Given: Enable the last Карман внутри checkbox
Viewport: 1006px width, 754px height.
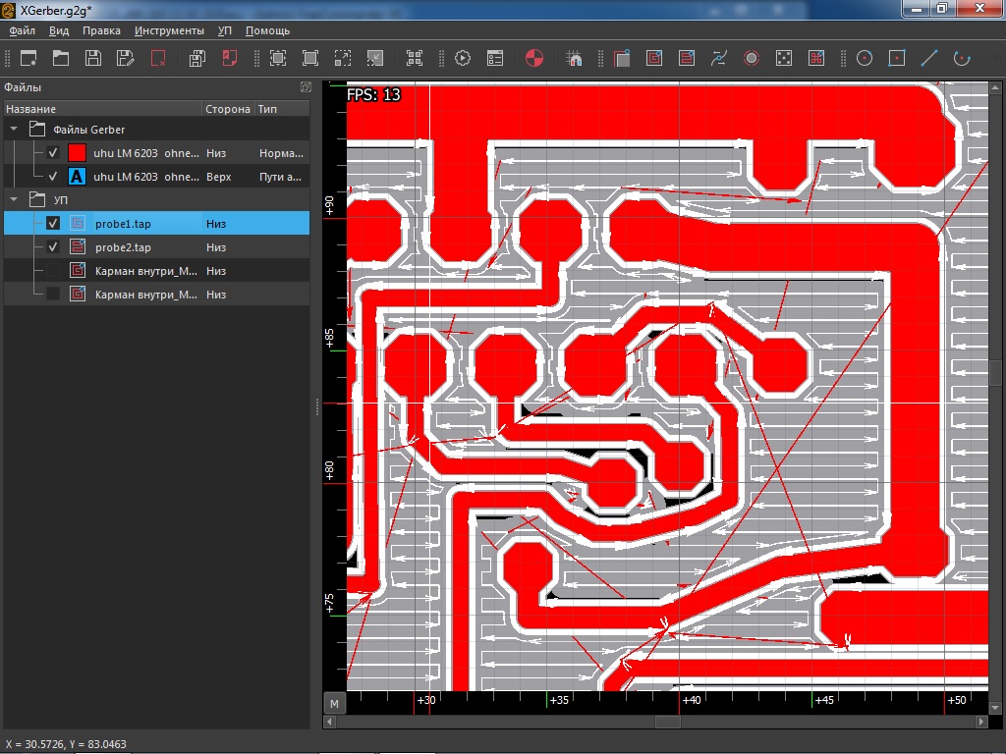Looking at the screenshot, I should point(53,295).
